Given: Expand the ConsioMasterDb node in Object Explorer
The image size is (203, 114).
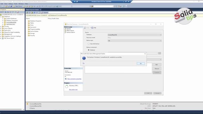Looking at the screenshot, I should click(3, 22).
